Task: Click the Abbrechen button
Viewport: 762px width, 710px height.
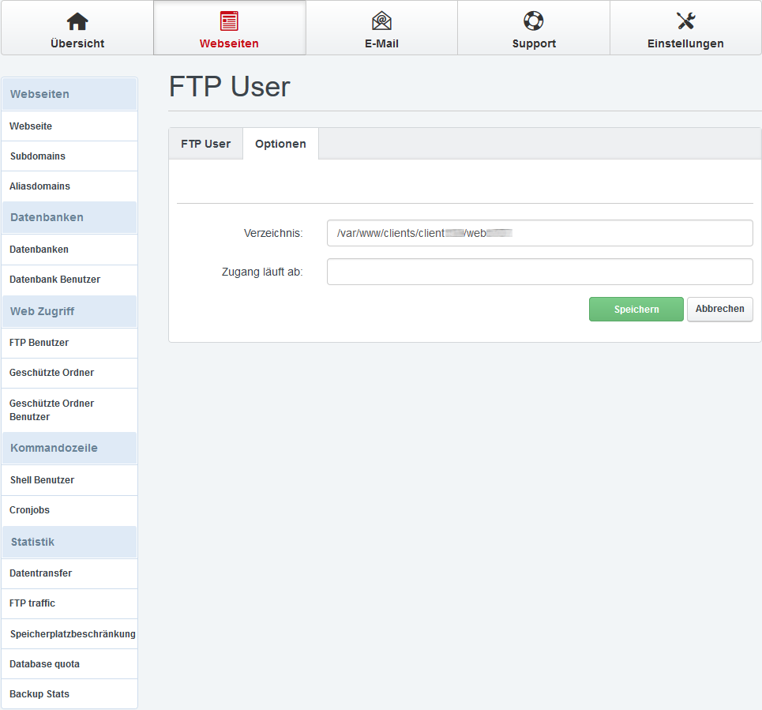Action: click(719, 309)
